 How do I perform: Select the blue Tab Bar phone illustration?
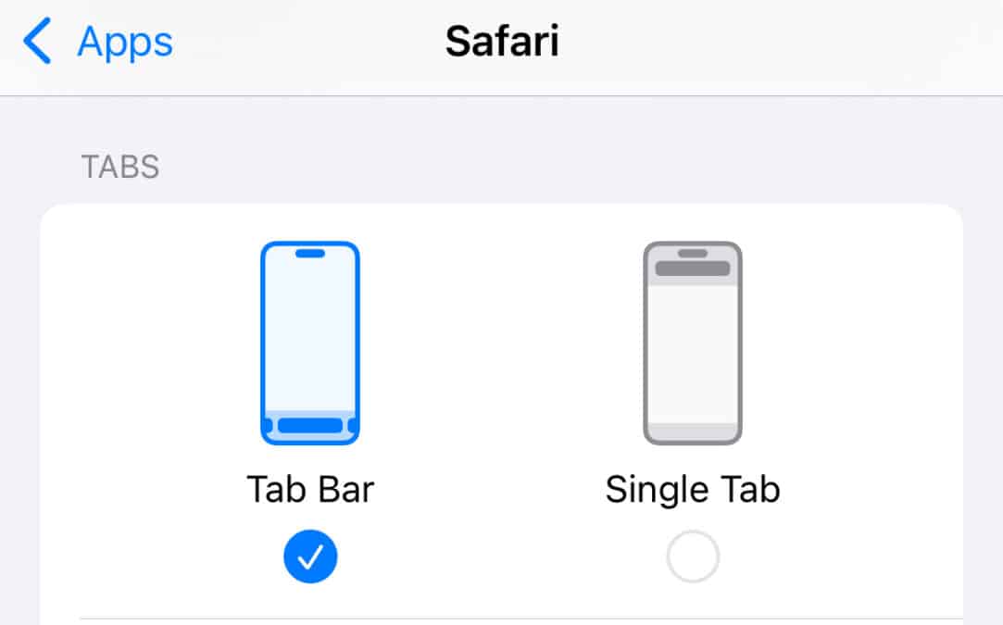coord(310,343)
